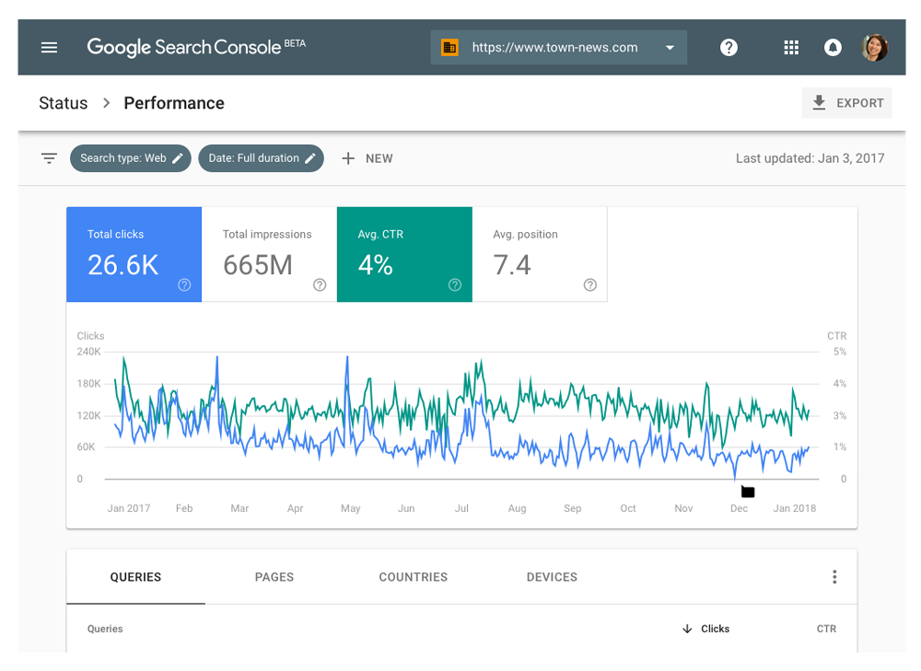The image size is (921, 671).
Task: Switch to the PAGES tab
Action: point(274,577)
